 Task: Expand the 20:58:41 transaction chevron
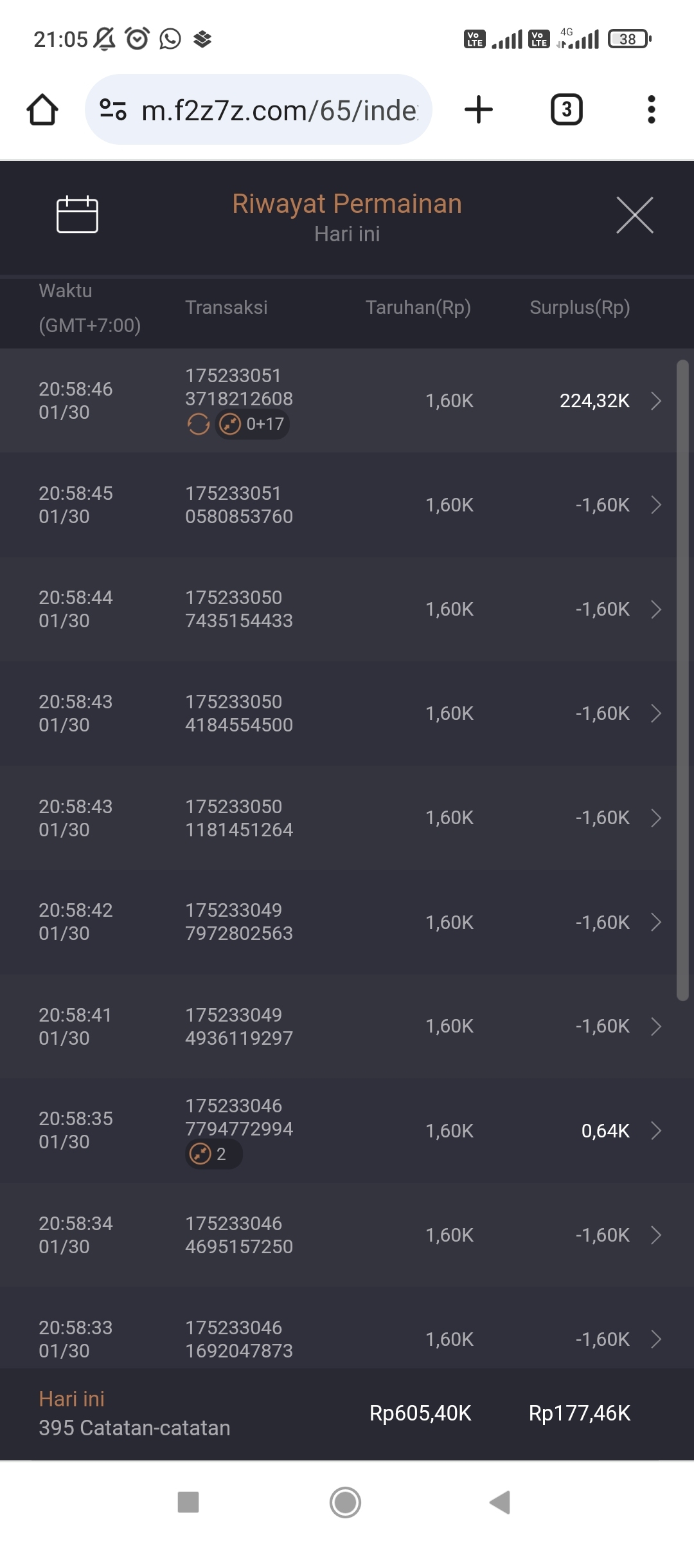click(x=655, y=1026)
